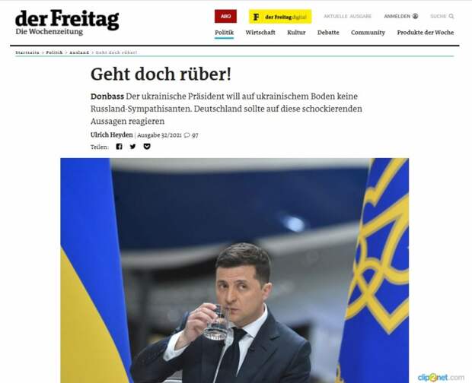The width and height of the screenshot is (472, 383).
Task: Open the Politik section
Action: (x=225, y=33)
